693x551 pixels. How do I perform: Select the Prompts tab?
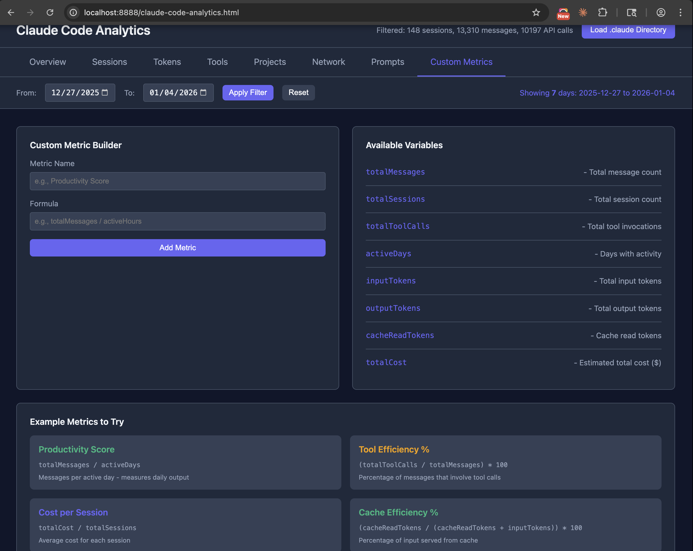[x=388, y=62]
